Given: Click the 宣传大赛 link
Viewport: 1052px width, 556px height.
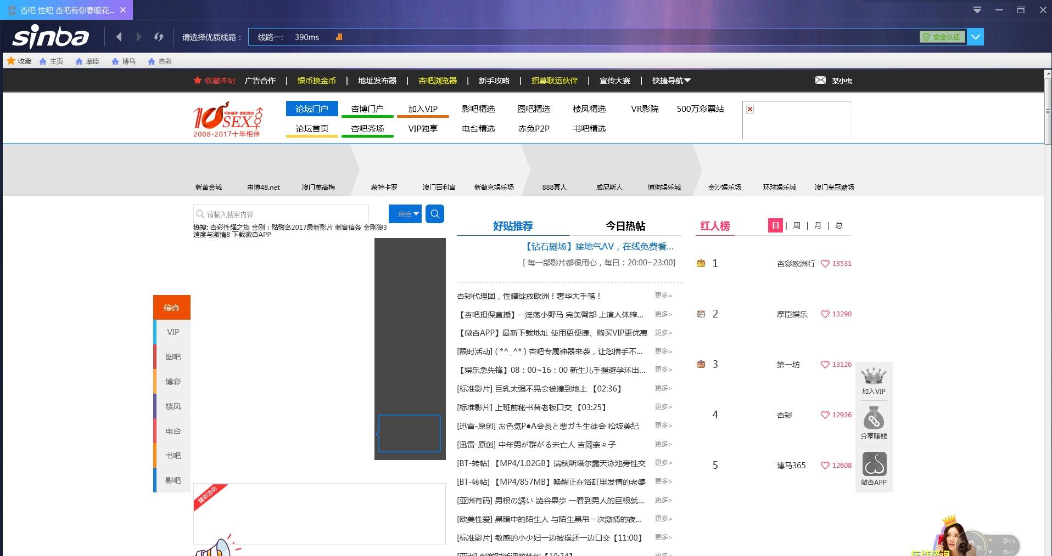Looking at the screenshot, I should tap(615, 81).
